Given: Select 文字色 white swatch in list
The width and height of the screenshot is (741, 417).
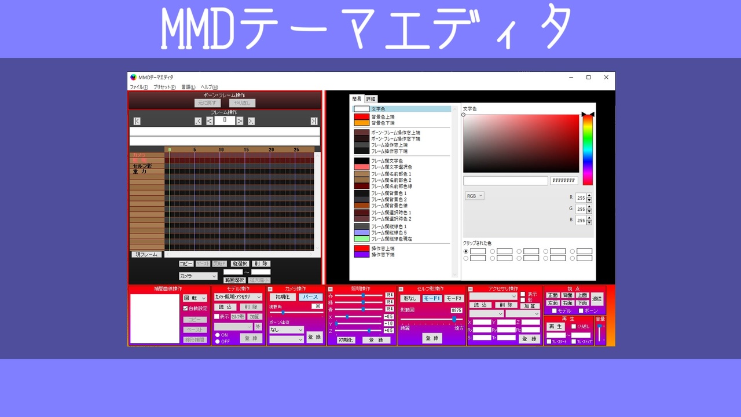Looking at the screenshot, I should (362, 109).
